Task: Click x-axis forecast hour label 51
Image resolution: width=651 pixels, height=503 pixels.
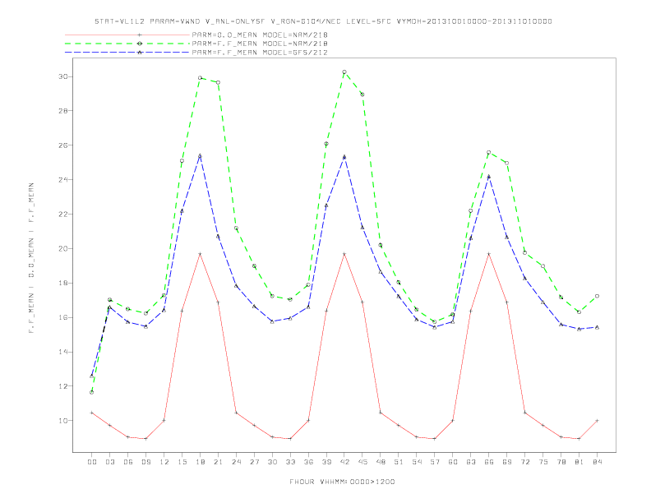Action: pos(399,462)
